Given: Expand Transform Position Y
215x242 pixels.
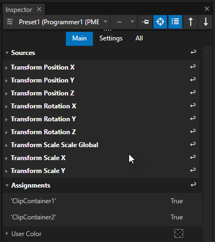Looking at the screenshot, I should pyautogui.click(x=6, y=81).
